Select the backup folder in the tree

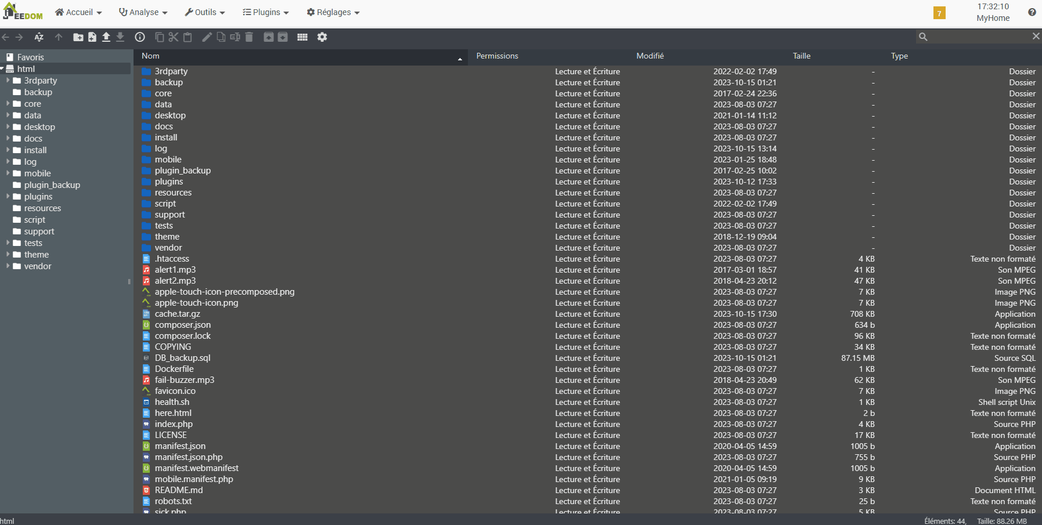(x=65, y=92)
